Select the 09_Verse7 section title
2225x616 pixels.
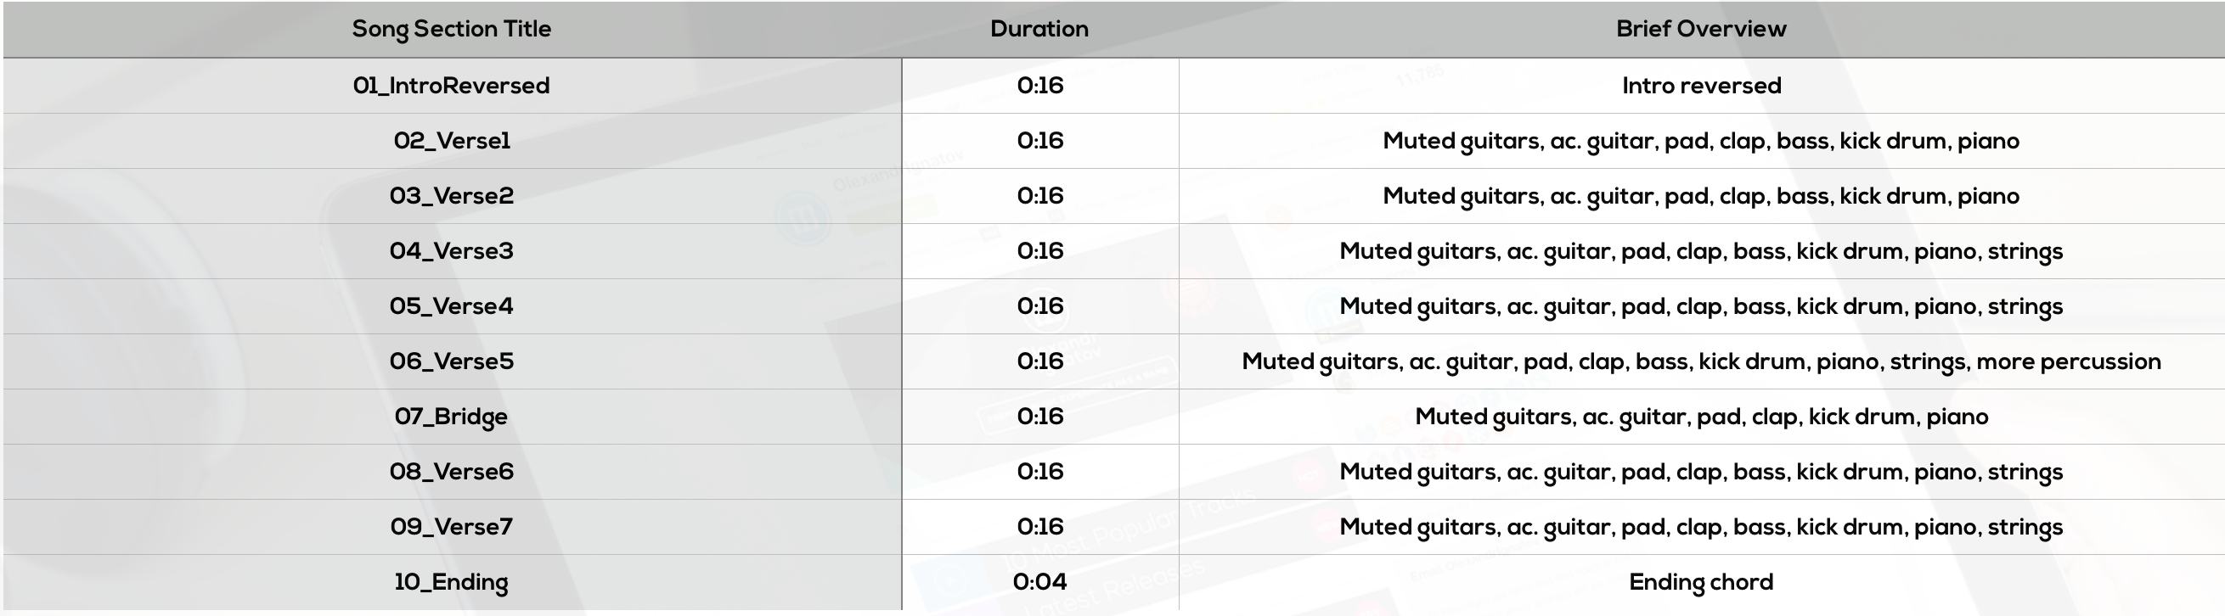[x=451, y=527]
